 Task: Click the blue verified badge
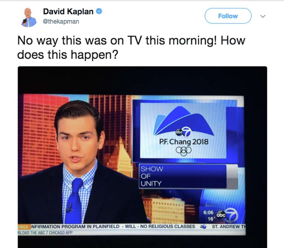(99, 11)
